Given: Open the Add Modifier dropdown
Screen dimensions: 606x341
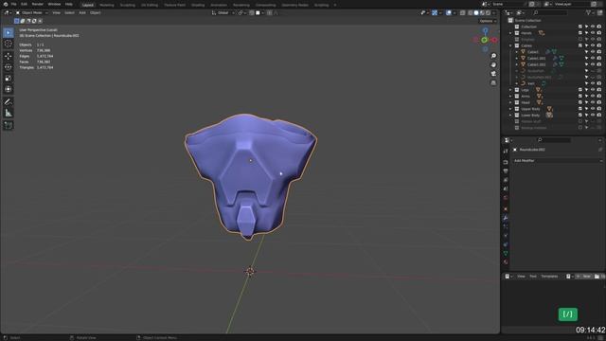Looking at the screenshot, I should (558, 160).
